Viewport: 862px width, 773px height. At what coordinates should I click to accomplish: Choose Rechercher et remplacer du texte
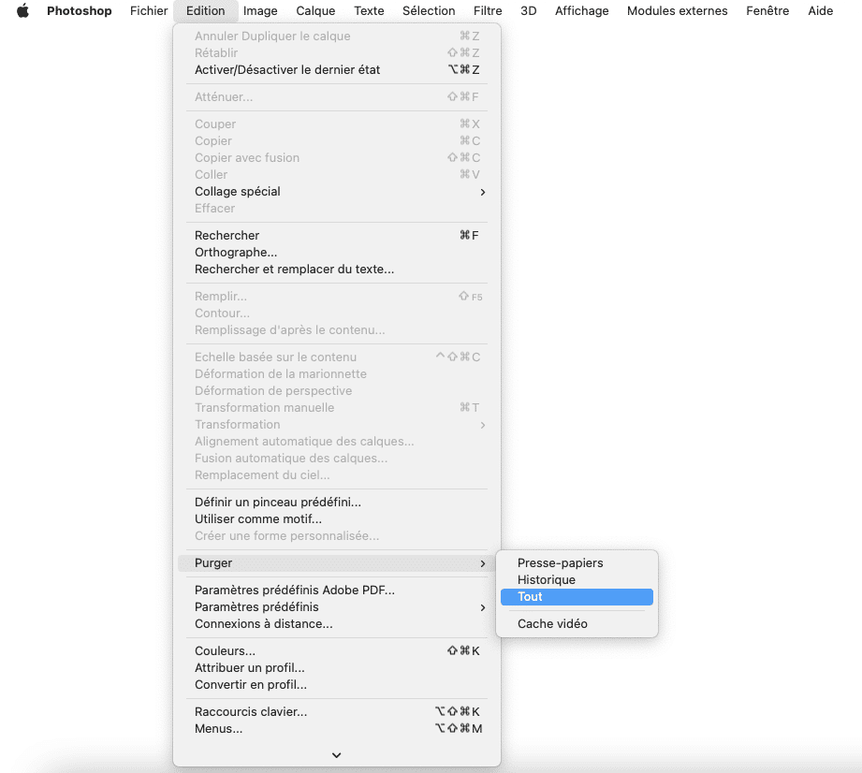(x=294, y=270)
